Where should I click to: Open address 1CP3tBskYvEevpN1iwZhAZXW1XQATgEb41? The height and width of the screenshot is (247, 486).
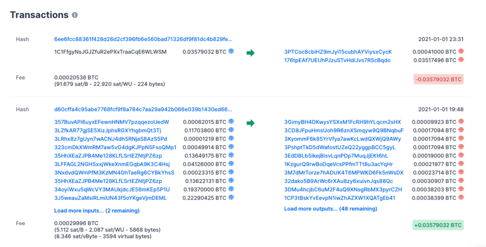(340, 198)
